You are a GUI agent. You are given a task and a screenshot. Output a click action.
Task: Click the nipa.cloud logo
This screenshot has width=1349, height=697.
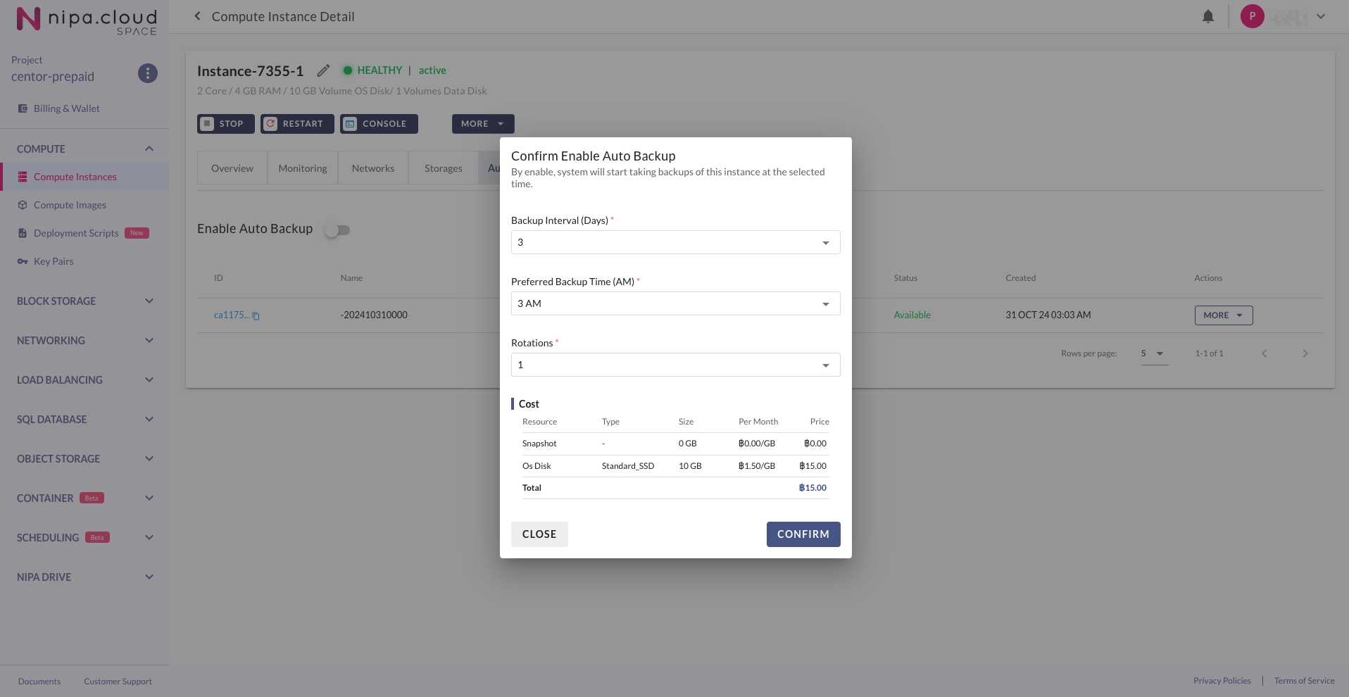click(x=86, y=19)
